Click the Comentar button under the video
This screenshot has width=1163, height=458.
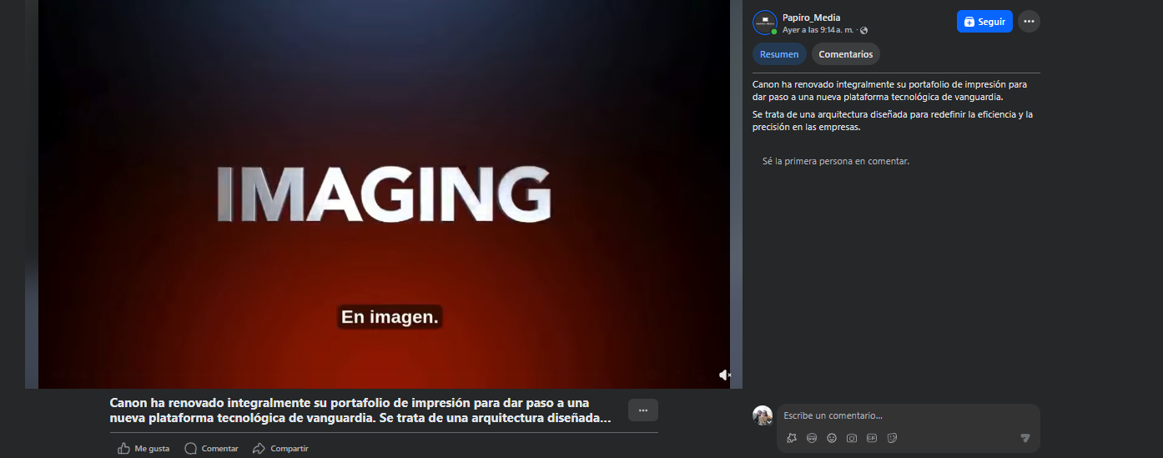point(211,448)
